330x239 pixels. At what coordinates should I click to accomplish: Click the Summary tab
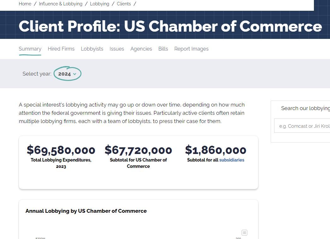coord(30,49)
